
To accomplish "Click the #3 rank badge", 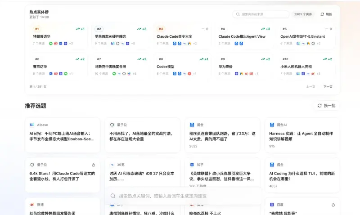I will (161, 29).
